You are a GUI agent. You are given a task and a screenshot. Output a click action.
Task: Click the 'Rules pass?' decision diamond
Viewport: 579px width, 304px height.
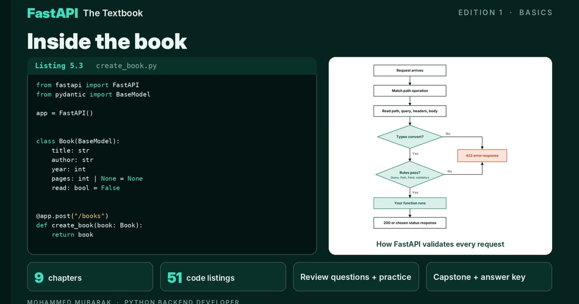tap(410, 174)
